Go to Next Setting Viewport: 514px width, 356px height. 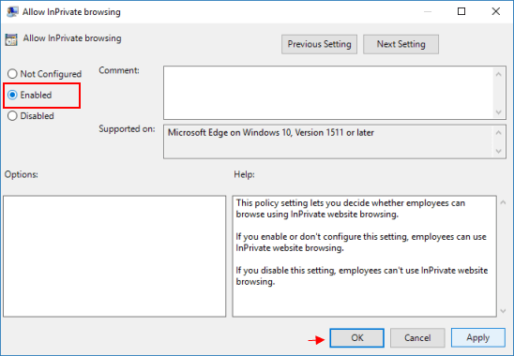(x=401, y=44)
